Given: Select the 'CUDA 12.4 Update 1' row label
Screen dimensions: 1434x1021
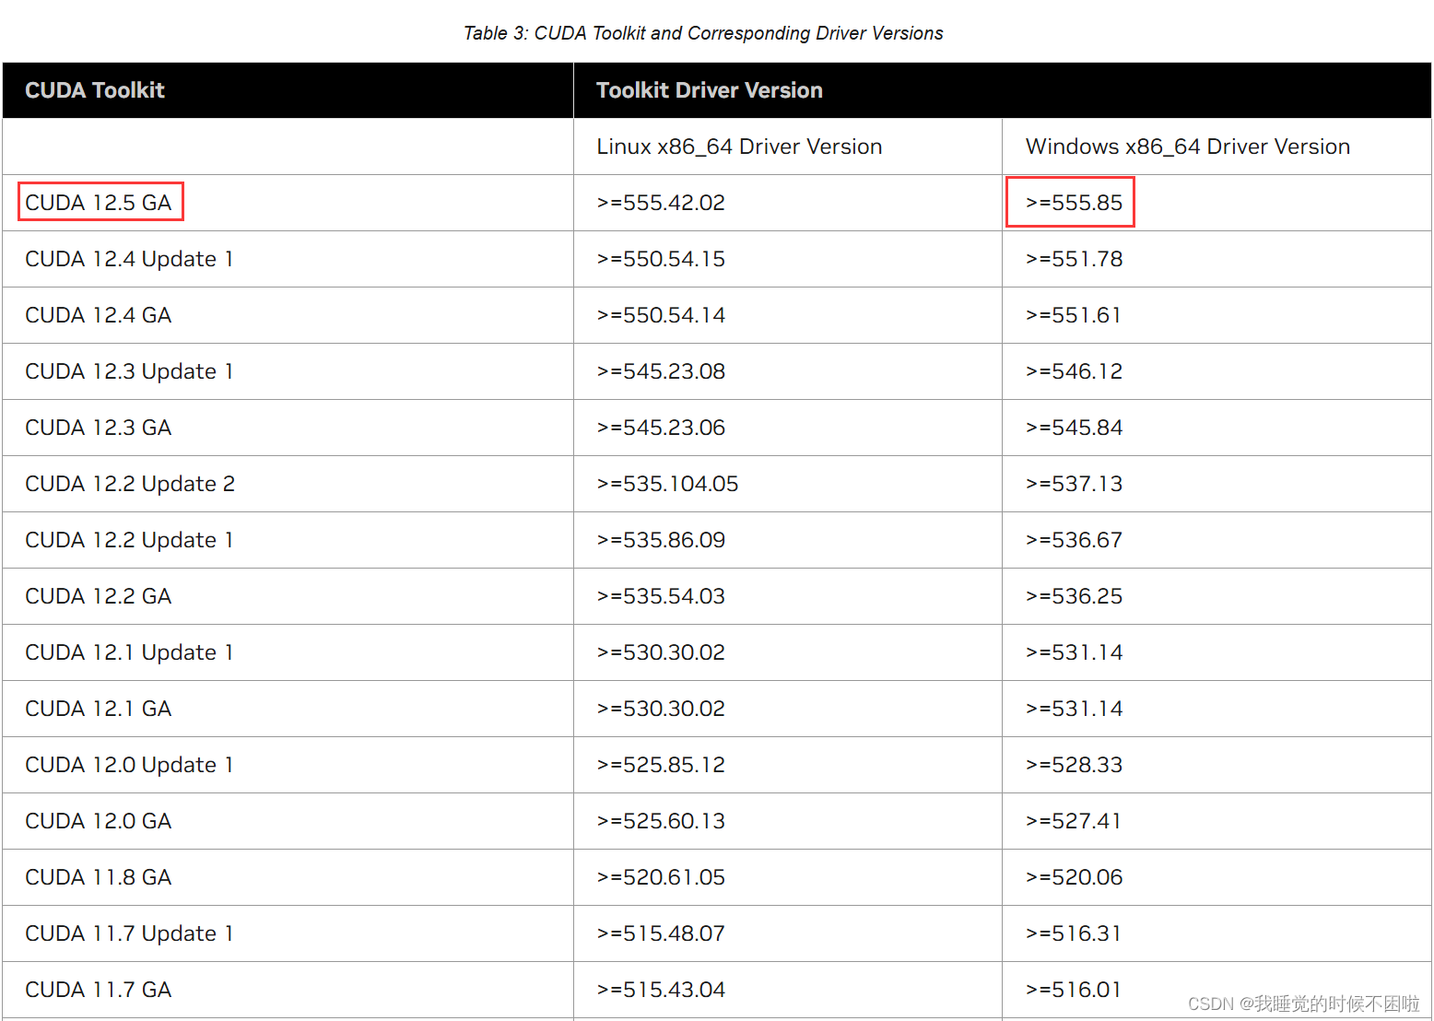Looking at the screenshot, I should coord(129,259).
